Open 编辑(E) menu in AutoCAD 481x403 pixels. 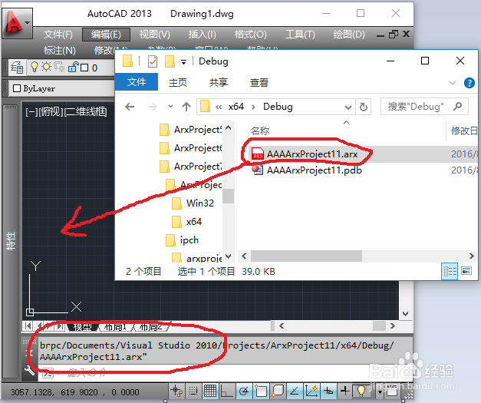106,35
